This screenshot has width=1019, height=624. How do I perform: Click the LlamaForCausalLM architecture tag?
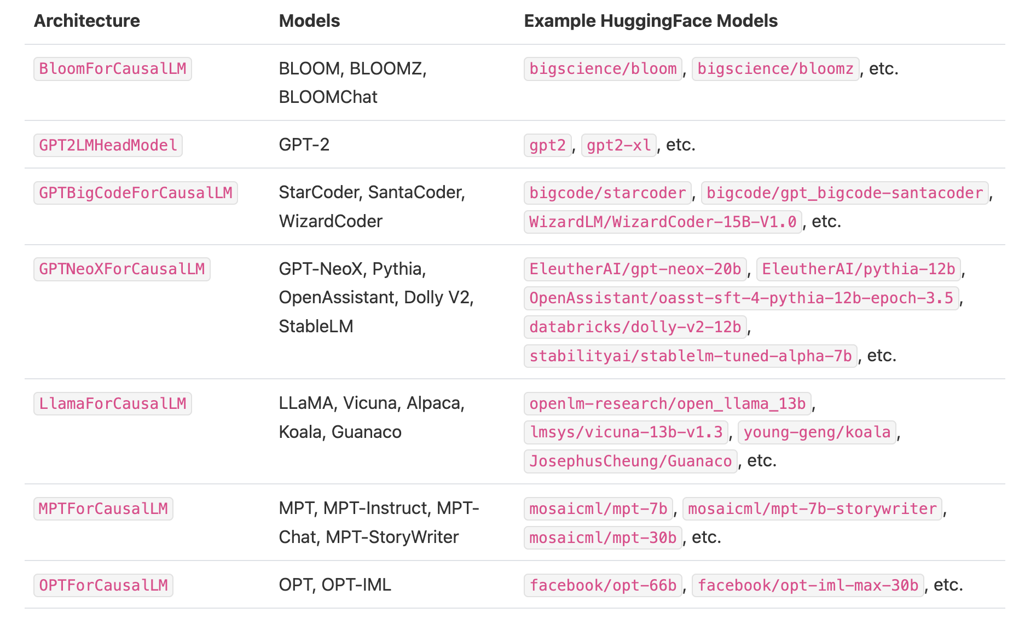[x=113, y=404]
